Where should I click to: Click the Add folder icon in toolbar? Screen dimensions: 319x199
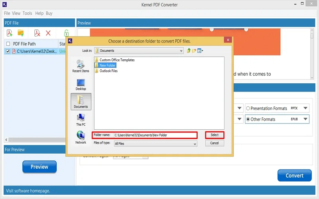pos(21,33)
